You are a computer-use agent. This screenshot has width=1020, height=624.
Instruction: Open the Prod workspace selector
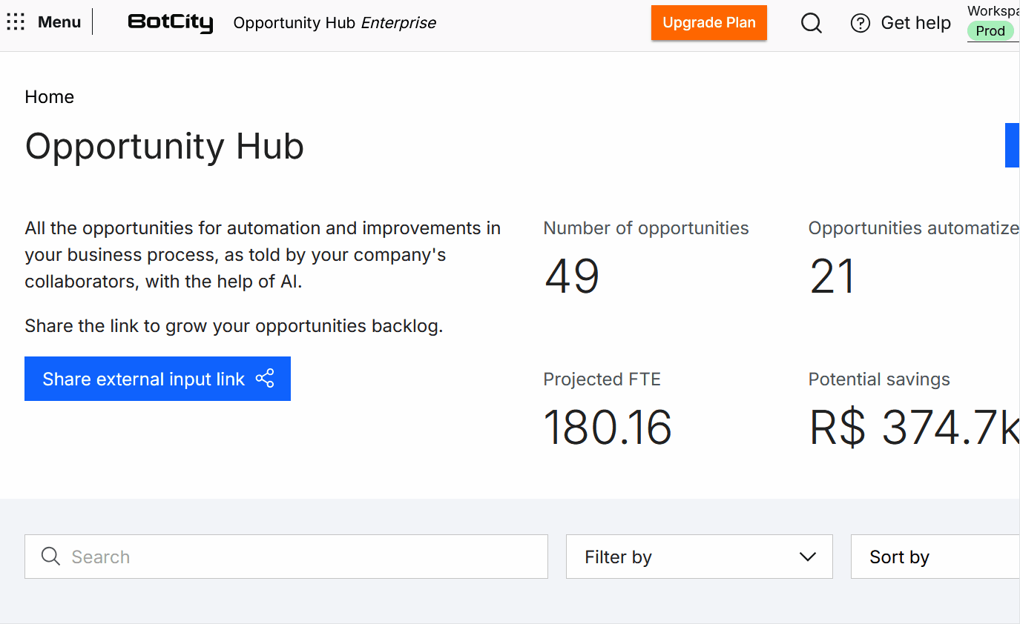point(990,31)
